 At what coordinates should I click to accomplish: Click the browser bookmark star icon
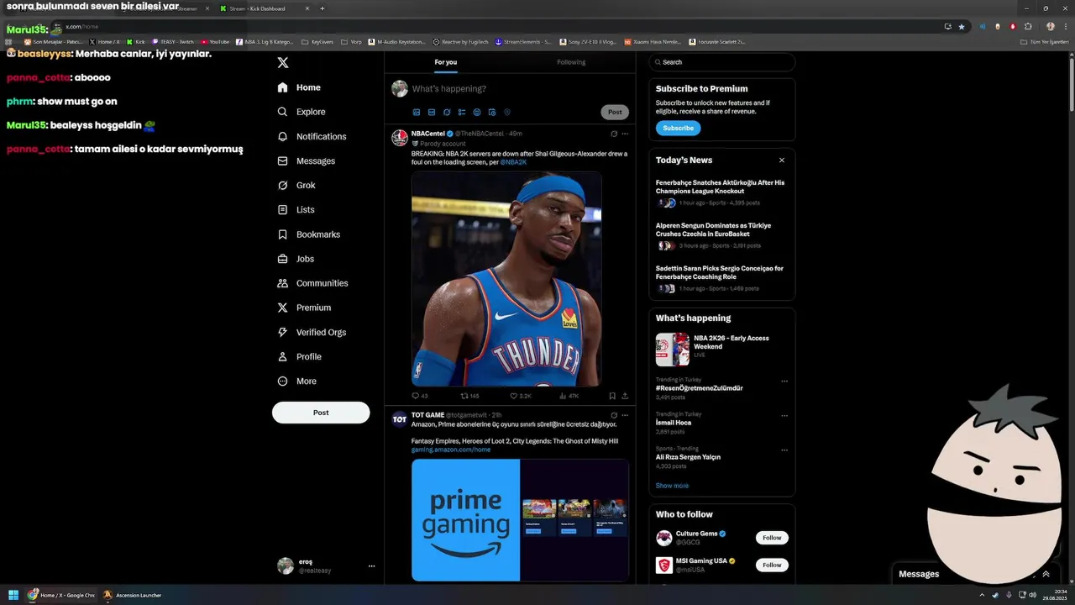click(962, 26)
